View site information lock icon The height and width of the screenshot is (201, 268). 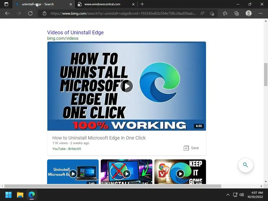pyautogui.click(x=44, y=13)
